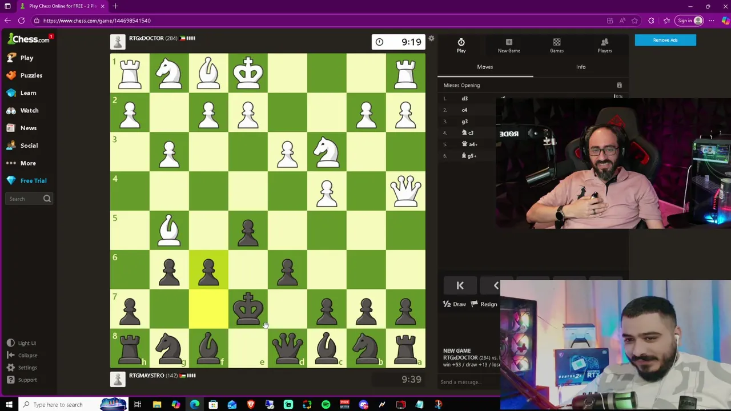Screen dimensions: 731x411
Task: Open Spotify from the taskbar
Action: click(x=326, y=405)
